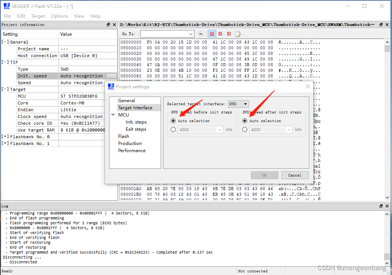Select Exit steps in settings tree
Screen dimensions: 392x275
136,129
